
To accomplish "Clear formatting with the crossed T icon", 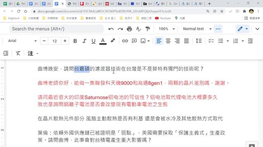I will click(x=18, y=53).
